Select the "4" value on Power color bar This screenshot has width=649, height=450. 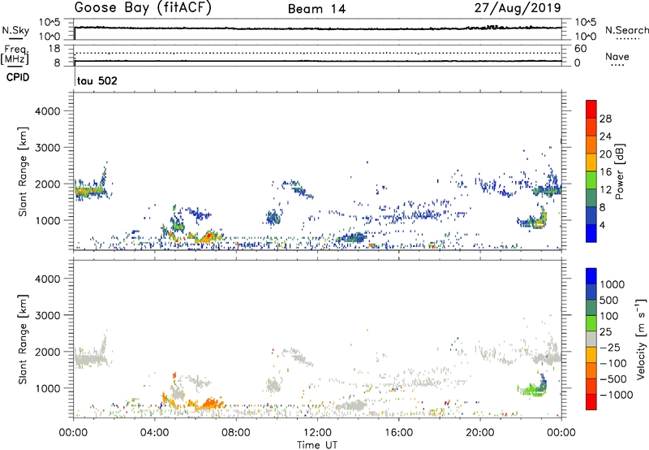(603, 225)
